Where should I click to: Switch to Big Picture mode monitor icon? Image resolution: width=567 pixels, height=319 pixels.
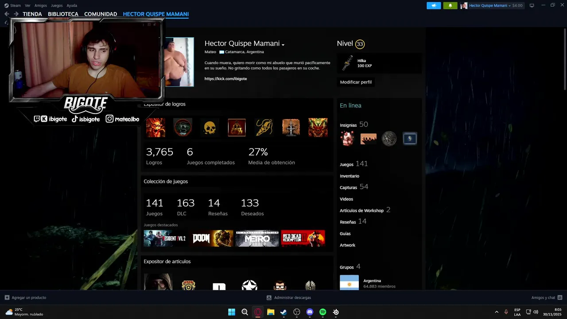[x=532, y=5]
